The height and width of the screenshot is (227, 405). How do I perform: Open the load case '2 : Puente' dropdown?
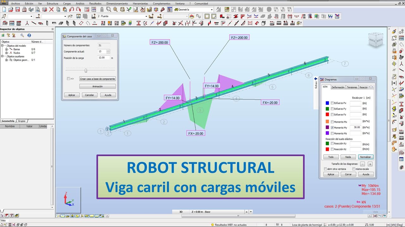[146, 16]
